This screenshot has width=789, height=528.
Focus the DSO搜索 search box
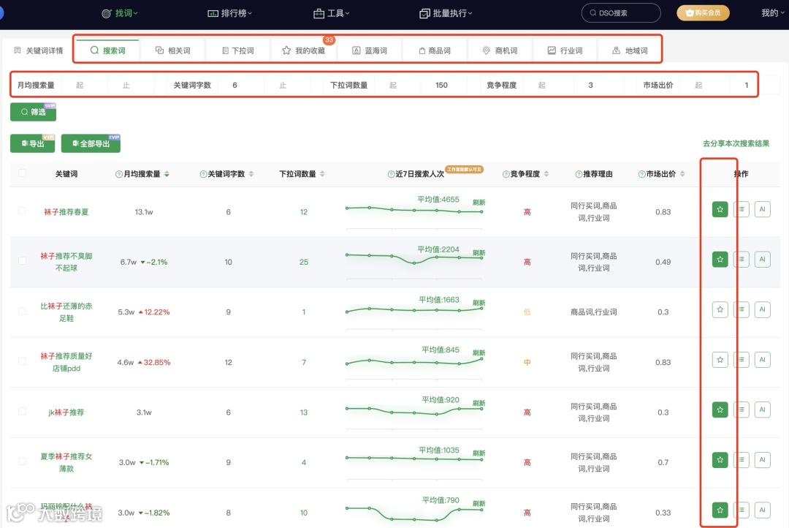621,12
